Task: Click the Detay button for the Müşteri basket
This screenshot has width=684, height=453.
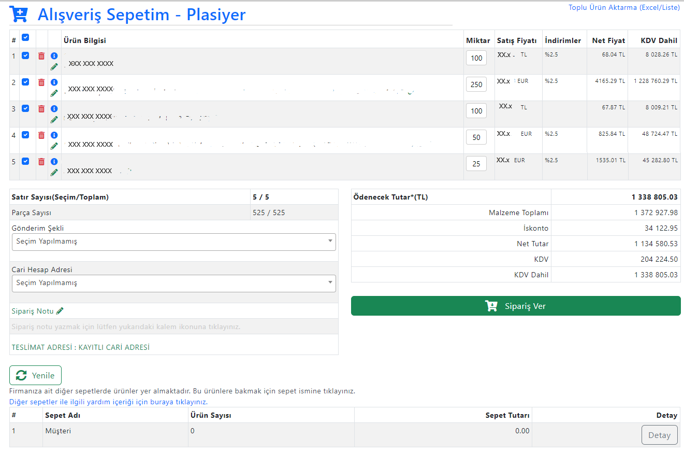Action: [659, 435]
